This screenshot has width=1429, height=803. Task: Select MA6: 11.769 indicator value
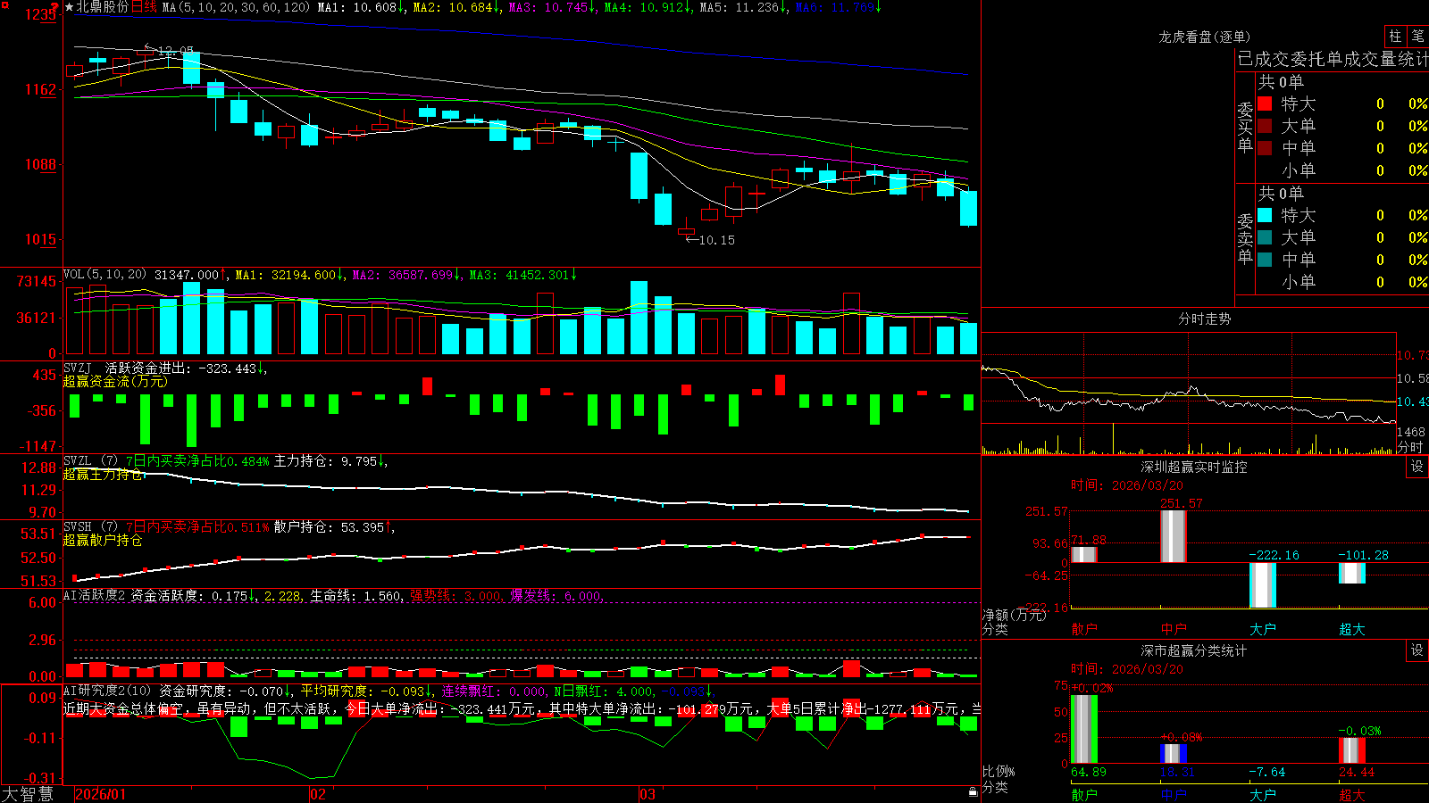click(x=839, y=7)
